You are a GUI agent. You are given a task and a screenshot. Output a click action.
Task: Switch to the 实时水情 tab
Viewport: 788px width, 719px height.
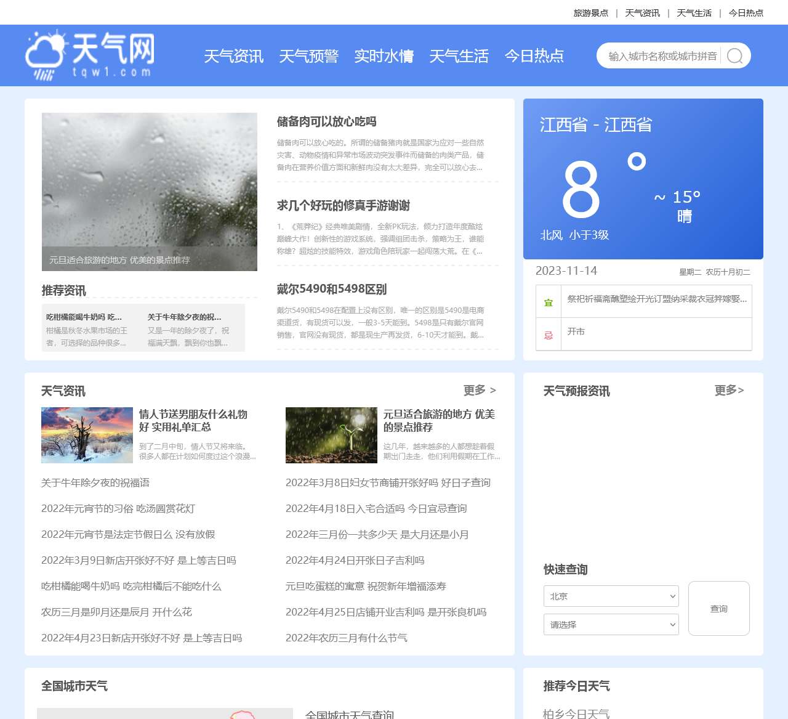click(385, 56)
